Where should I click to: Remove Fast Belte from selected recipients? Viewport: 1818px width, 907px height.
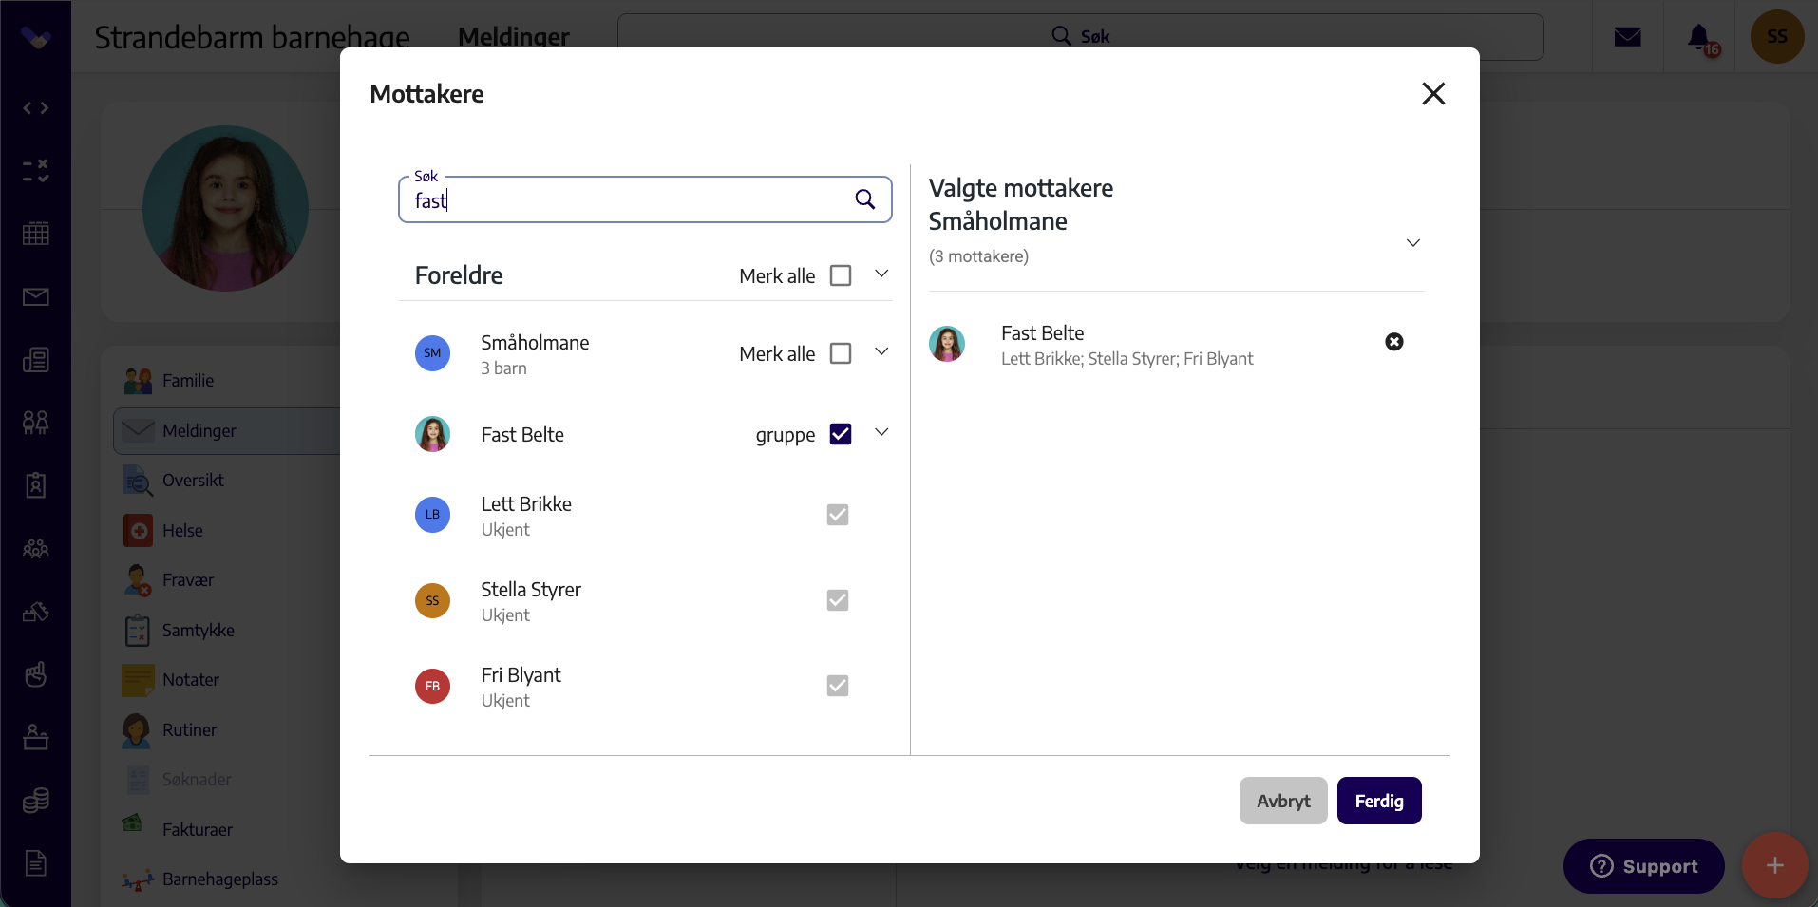click(x=1393, y=342)
